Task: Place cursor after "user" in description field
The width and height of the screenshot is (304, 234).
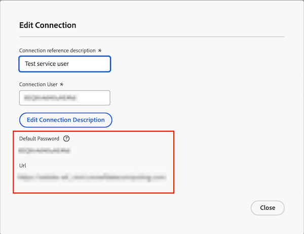Action: (x=69, y=64)
